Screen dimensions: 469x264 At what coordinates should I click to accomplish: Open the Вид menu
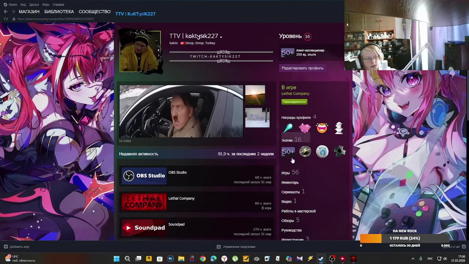[x=23, y=5]
